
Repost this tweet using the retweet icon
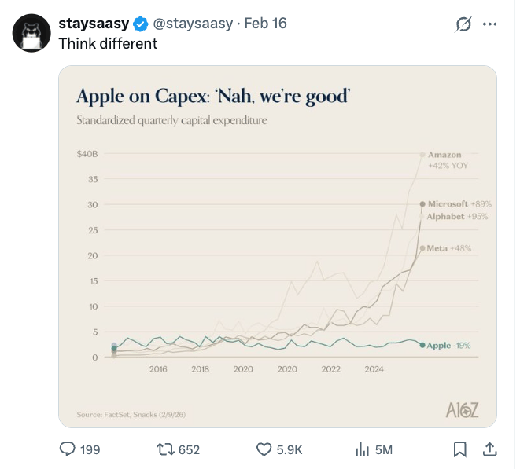point(166,449)
